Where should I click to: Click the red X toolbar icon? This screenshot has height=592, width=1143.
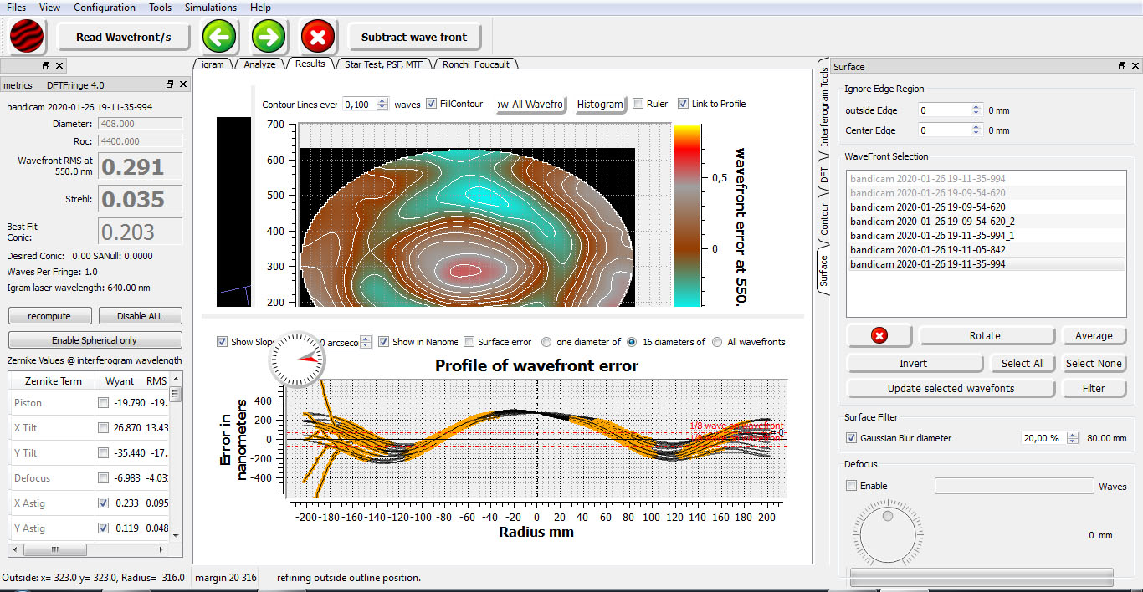318,37
